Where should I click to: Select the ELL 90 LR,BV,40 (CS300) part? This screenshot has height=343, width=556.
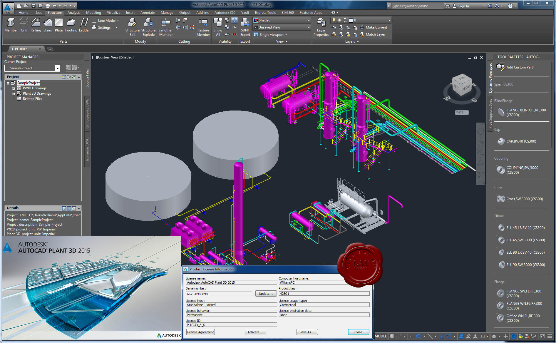[522, 252]
